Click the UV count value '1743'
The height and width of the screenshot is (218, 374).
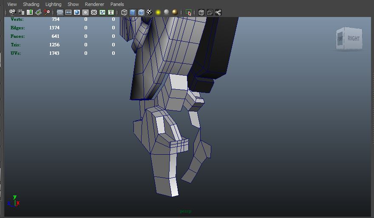pyautogui.click(x=54, y=53)
